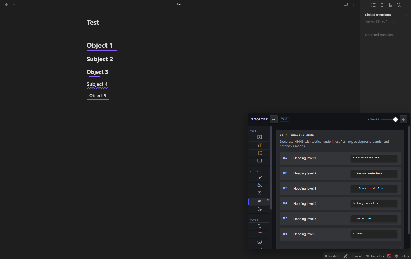Collapse backlink results list icon
This screenshot has width=411, height=259.
(x=374, y=5)
